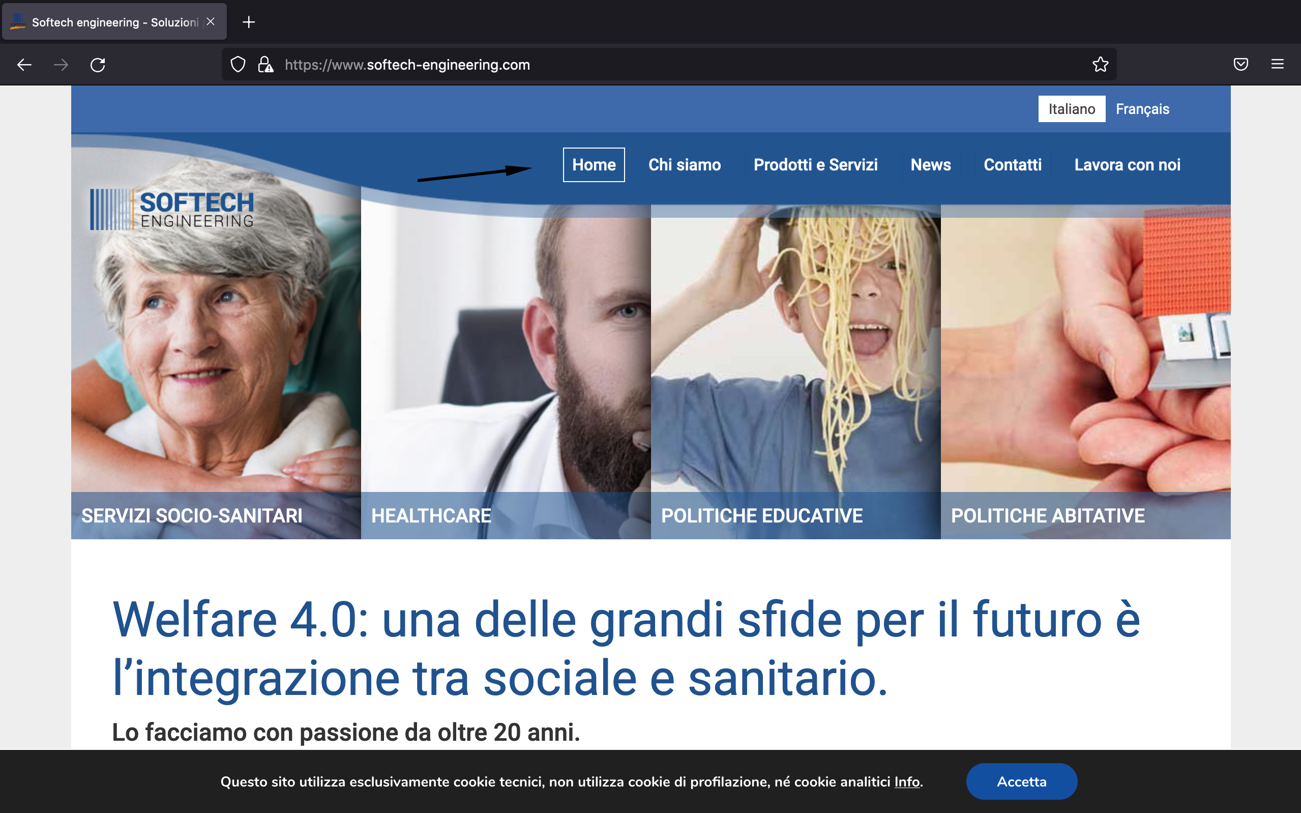
Task: Click the site security padlock icon
Action: point(265,65)
